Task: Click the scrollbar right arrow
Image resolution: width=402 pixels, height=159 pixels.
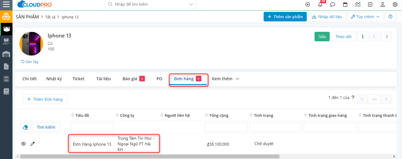Action: point(395,156)
